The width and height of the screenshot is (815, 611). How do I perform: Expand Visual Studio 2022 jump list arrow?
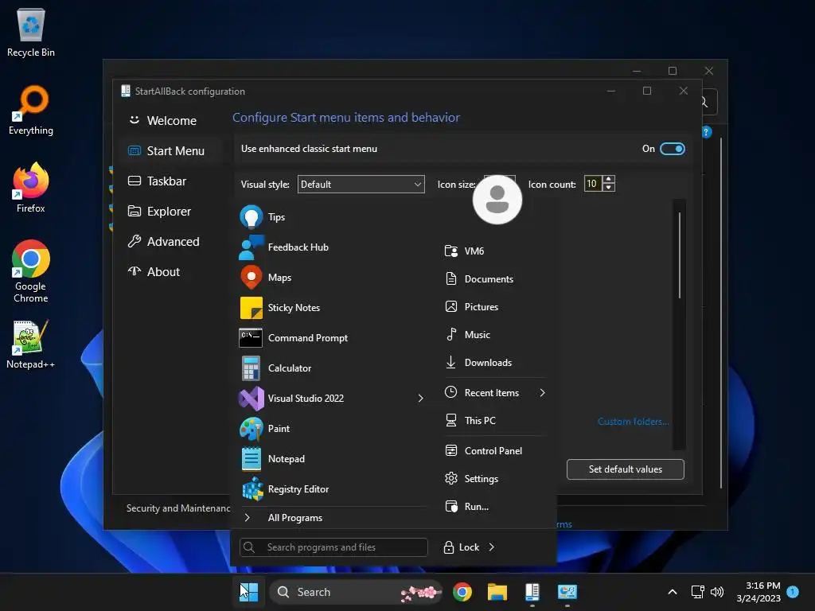point(420,399)
